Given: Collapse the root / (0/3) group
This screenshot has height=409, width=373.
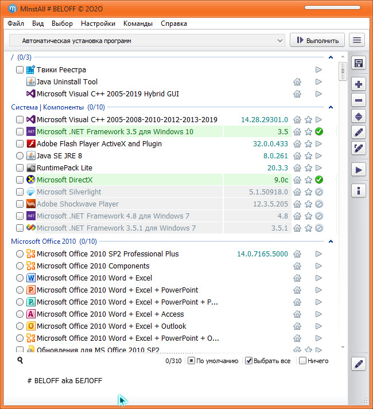Looking at the screenshot, I should click(x=331, y=57).
